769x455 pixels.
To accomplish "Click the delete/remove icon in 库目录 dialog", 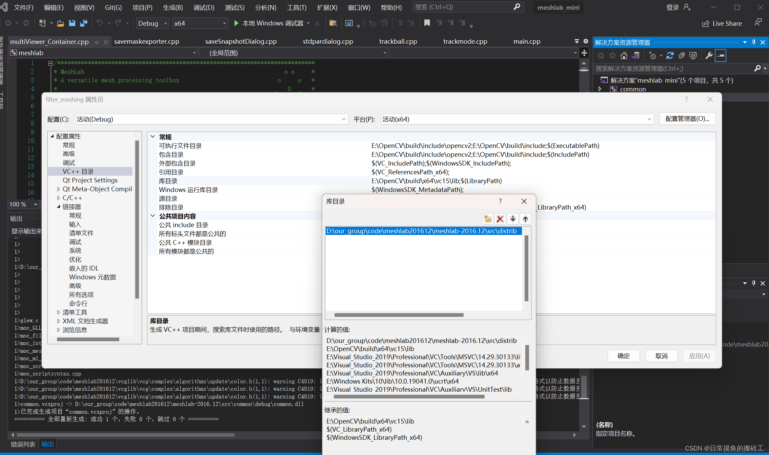I will coord(500,219).
